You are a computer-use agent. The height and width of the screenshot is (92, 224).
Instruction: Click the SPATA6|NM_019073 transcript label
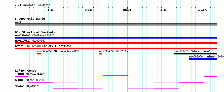pos(27,86)
